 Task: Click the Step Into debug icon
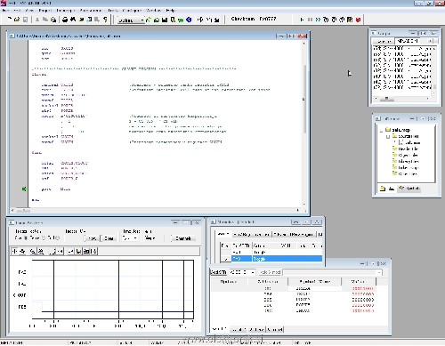[x=326, y=20]
